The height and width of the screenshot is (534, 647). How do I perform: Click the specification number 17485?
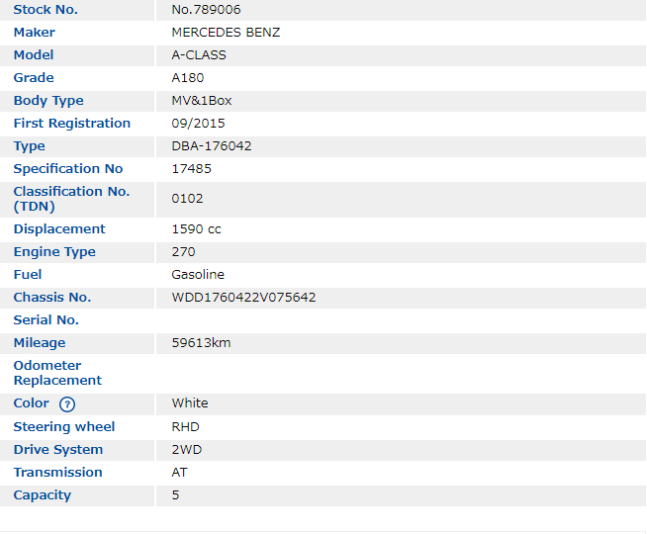pyautogui.click(x=191, y=169)
